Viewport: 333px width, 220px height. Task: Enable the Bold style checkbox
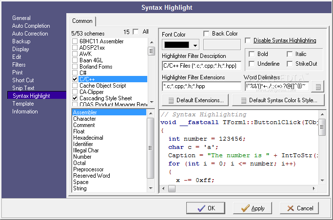(252, 54)
